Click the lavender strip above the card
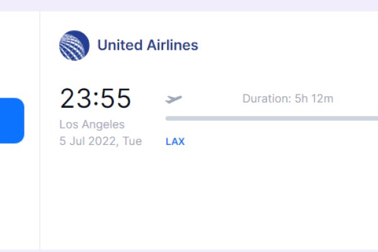The height and width of the screenshot is (252, 378). pyautogui.click(x=189, y=5)
